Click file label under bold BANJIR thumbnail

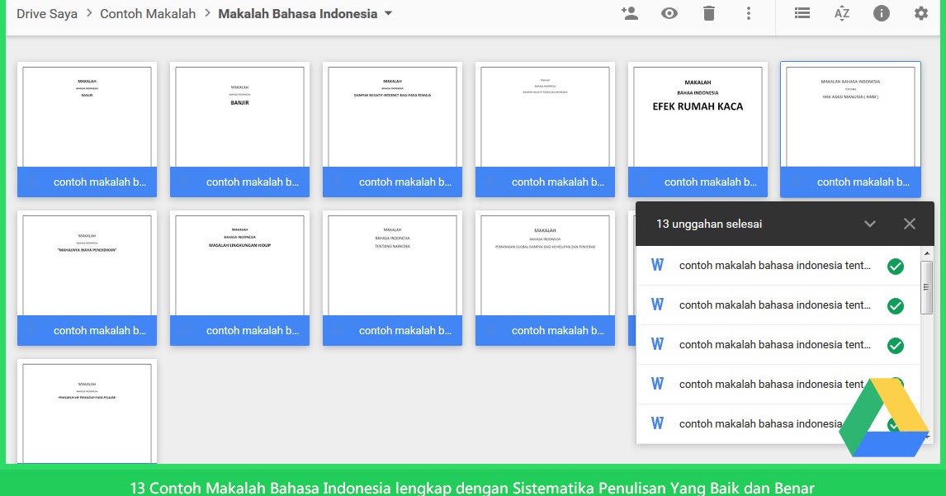tap(239, 182)
